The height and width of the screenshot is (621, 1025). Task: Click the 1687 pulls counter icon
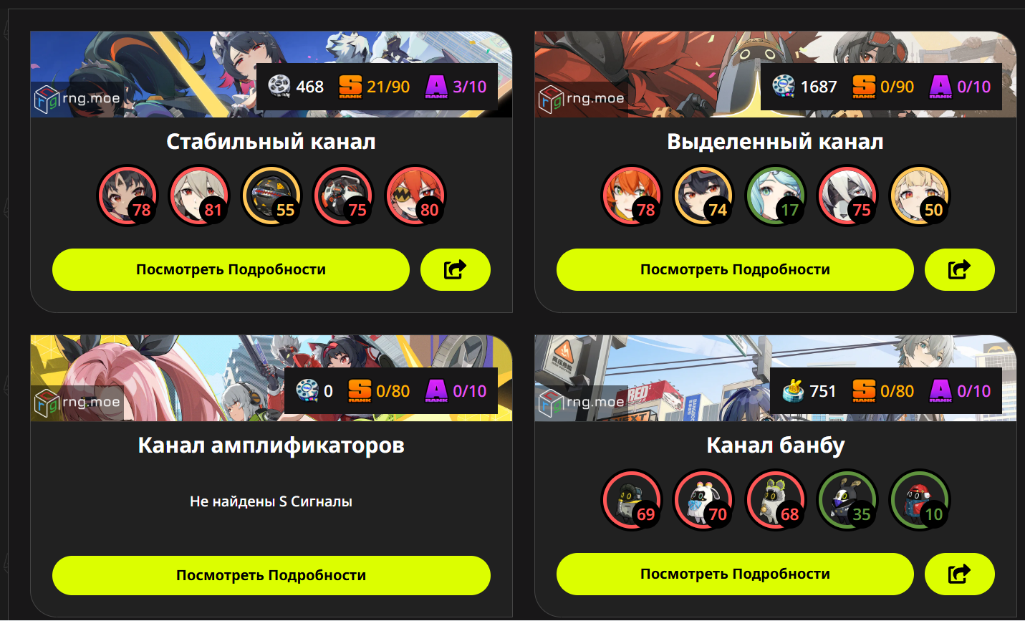[x=784, y=87]
